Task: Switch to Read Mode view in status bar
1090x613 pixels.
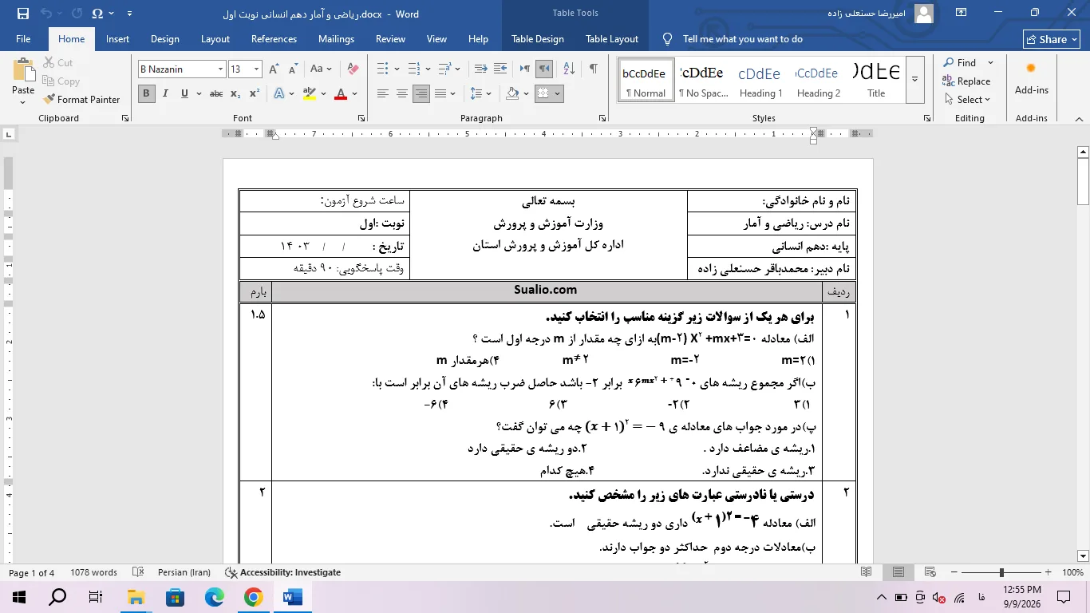Action: point(867,572)
